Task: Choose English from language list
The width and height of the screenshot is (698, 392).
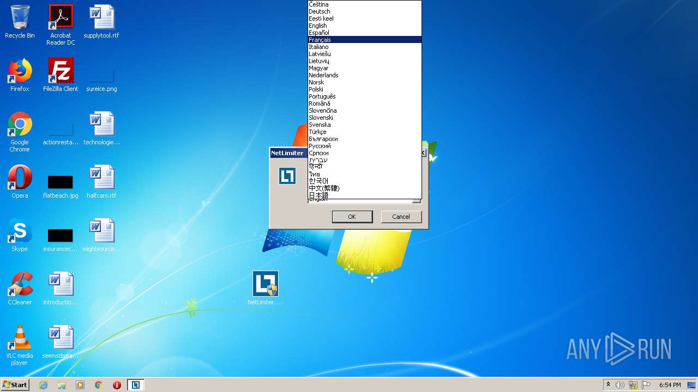Action: 365,26
